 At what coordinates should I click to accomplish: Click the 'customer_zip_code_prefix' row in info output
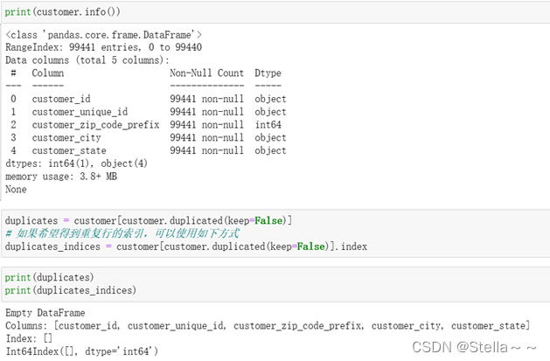[148, 125]
